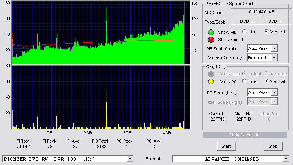This screenshot has height=165, width=293.
Task: Toggle the red Show Speed indicator
Action: 211,40
